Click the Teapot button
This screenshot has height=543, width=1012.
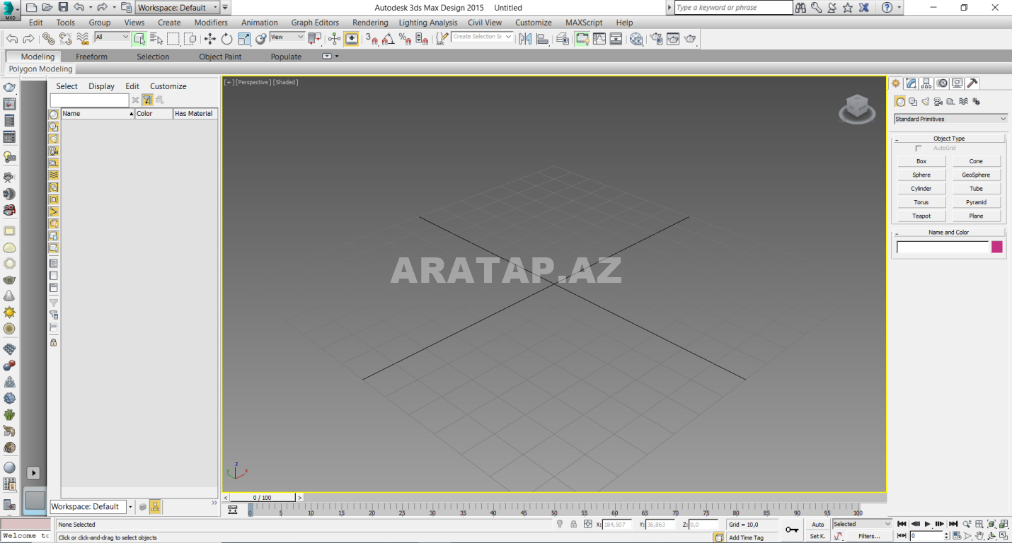[921, 216]
